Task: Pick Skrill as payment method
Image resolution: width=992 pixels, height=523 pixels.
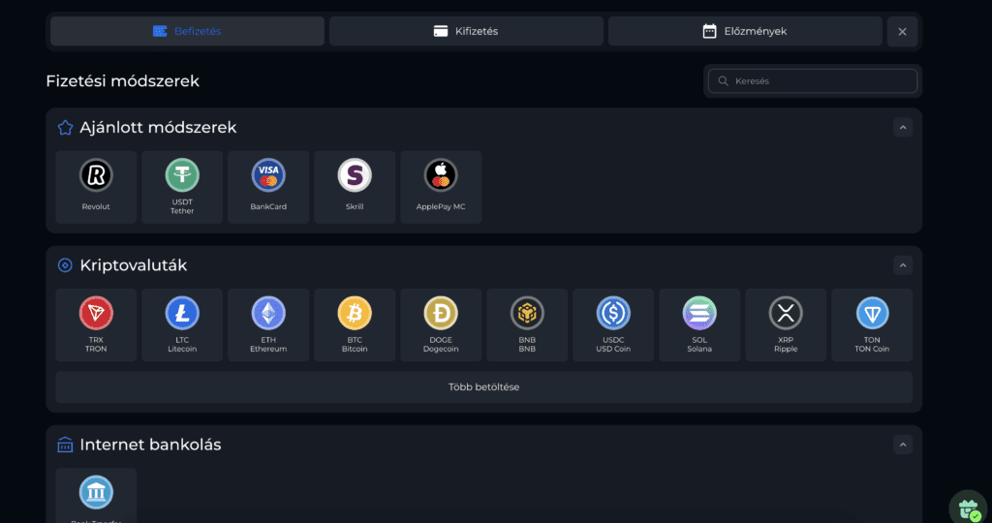Action: 355,187
